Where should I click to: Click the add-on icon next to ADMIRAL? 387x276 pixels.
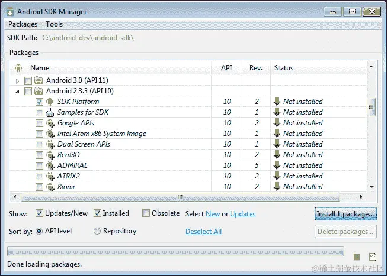(x=50, y=165)
